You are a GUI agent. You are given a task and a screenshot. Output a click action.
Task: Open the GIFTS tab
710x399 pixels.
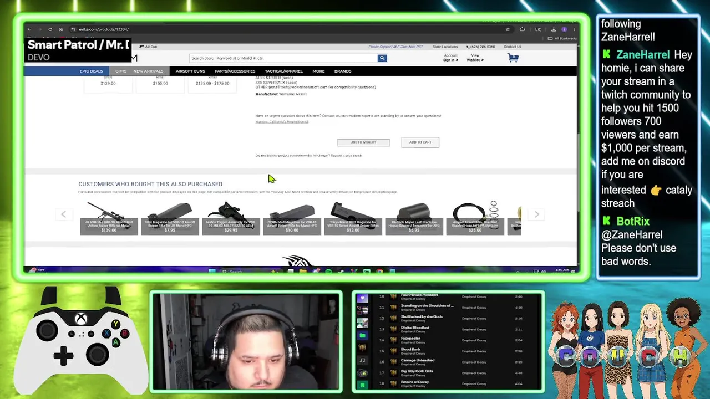pyautogui.click(x=121, y=71)
